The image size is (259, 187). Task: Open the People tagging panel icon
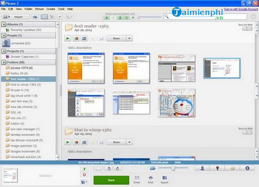(202, 168)
